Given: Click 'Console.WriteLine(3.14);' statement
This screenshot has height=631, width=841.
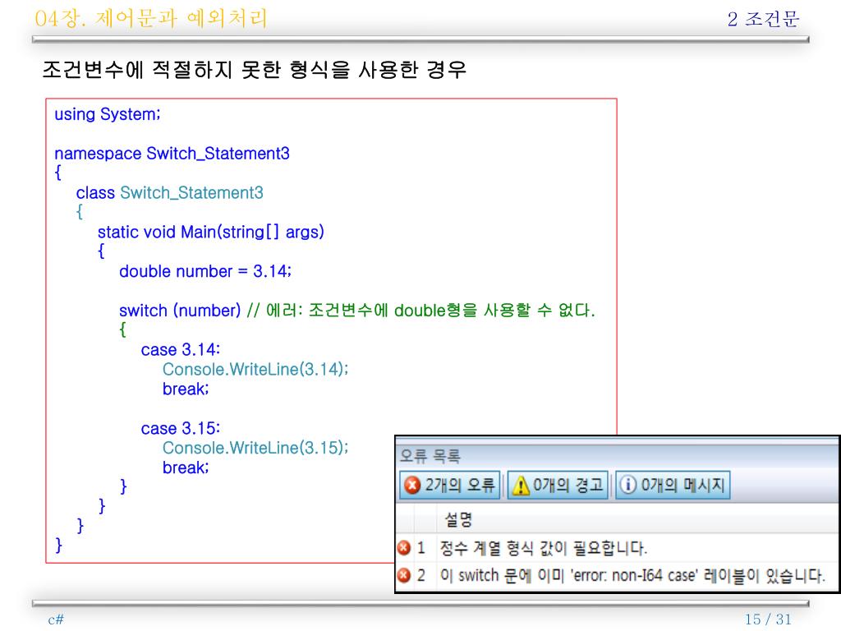Looking at the screenshot, I should coord(255,369).
